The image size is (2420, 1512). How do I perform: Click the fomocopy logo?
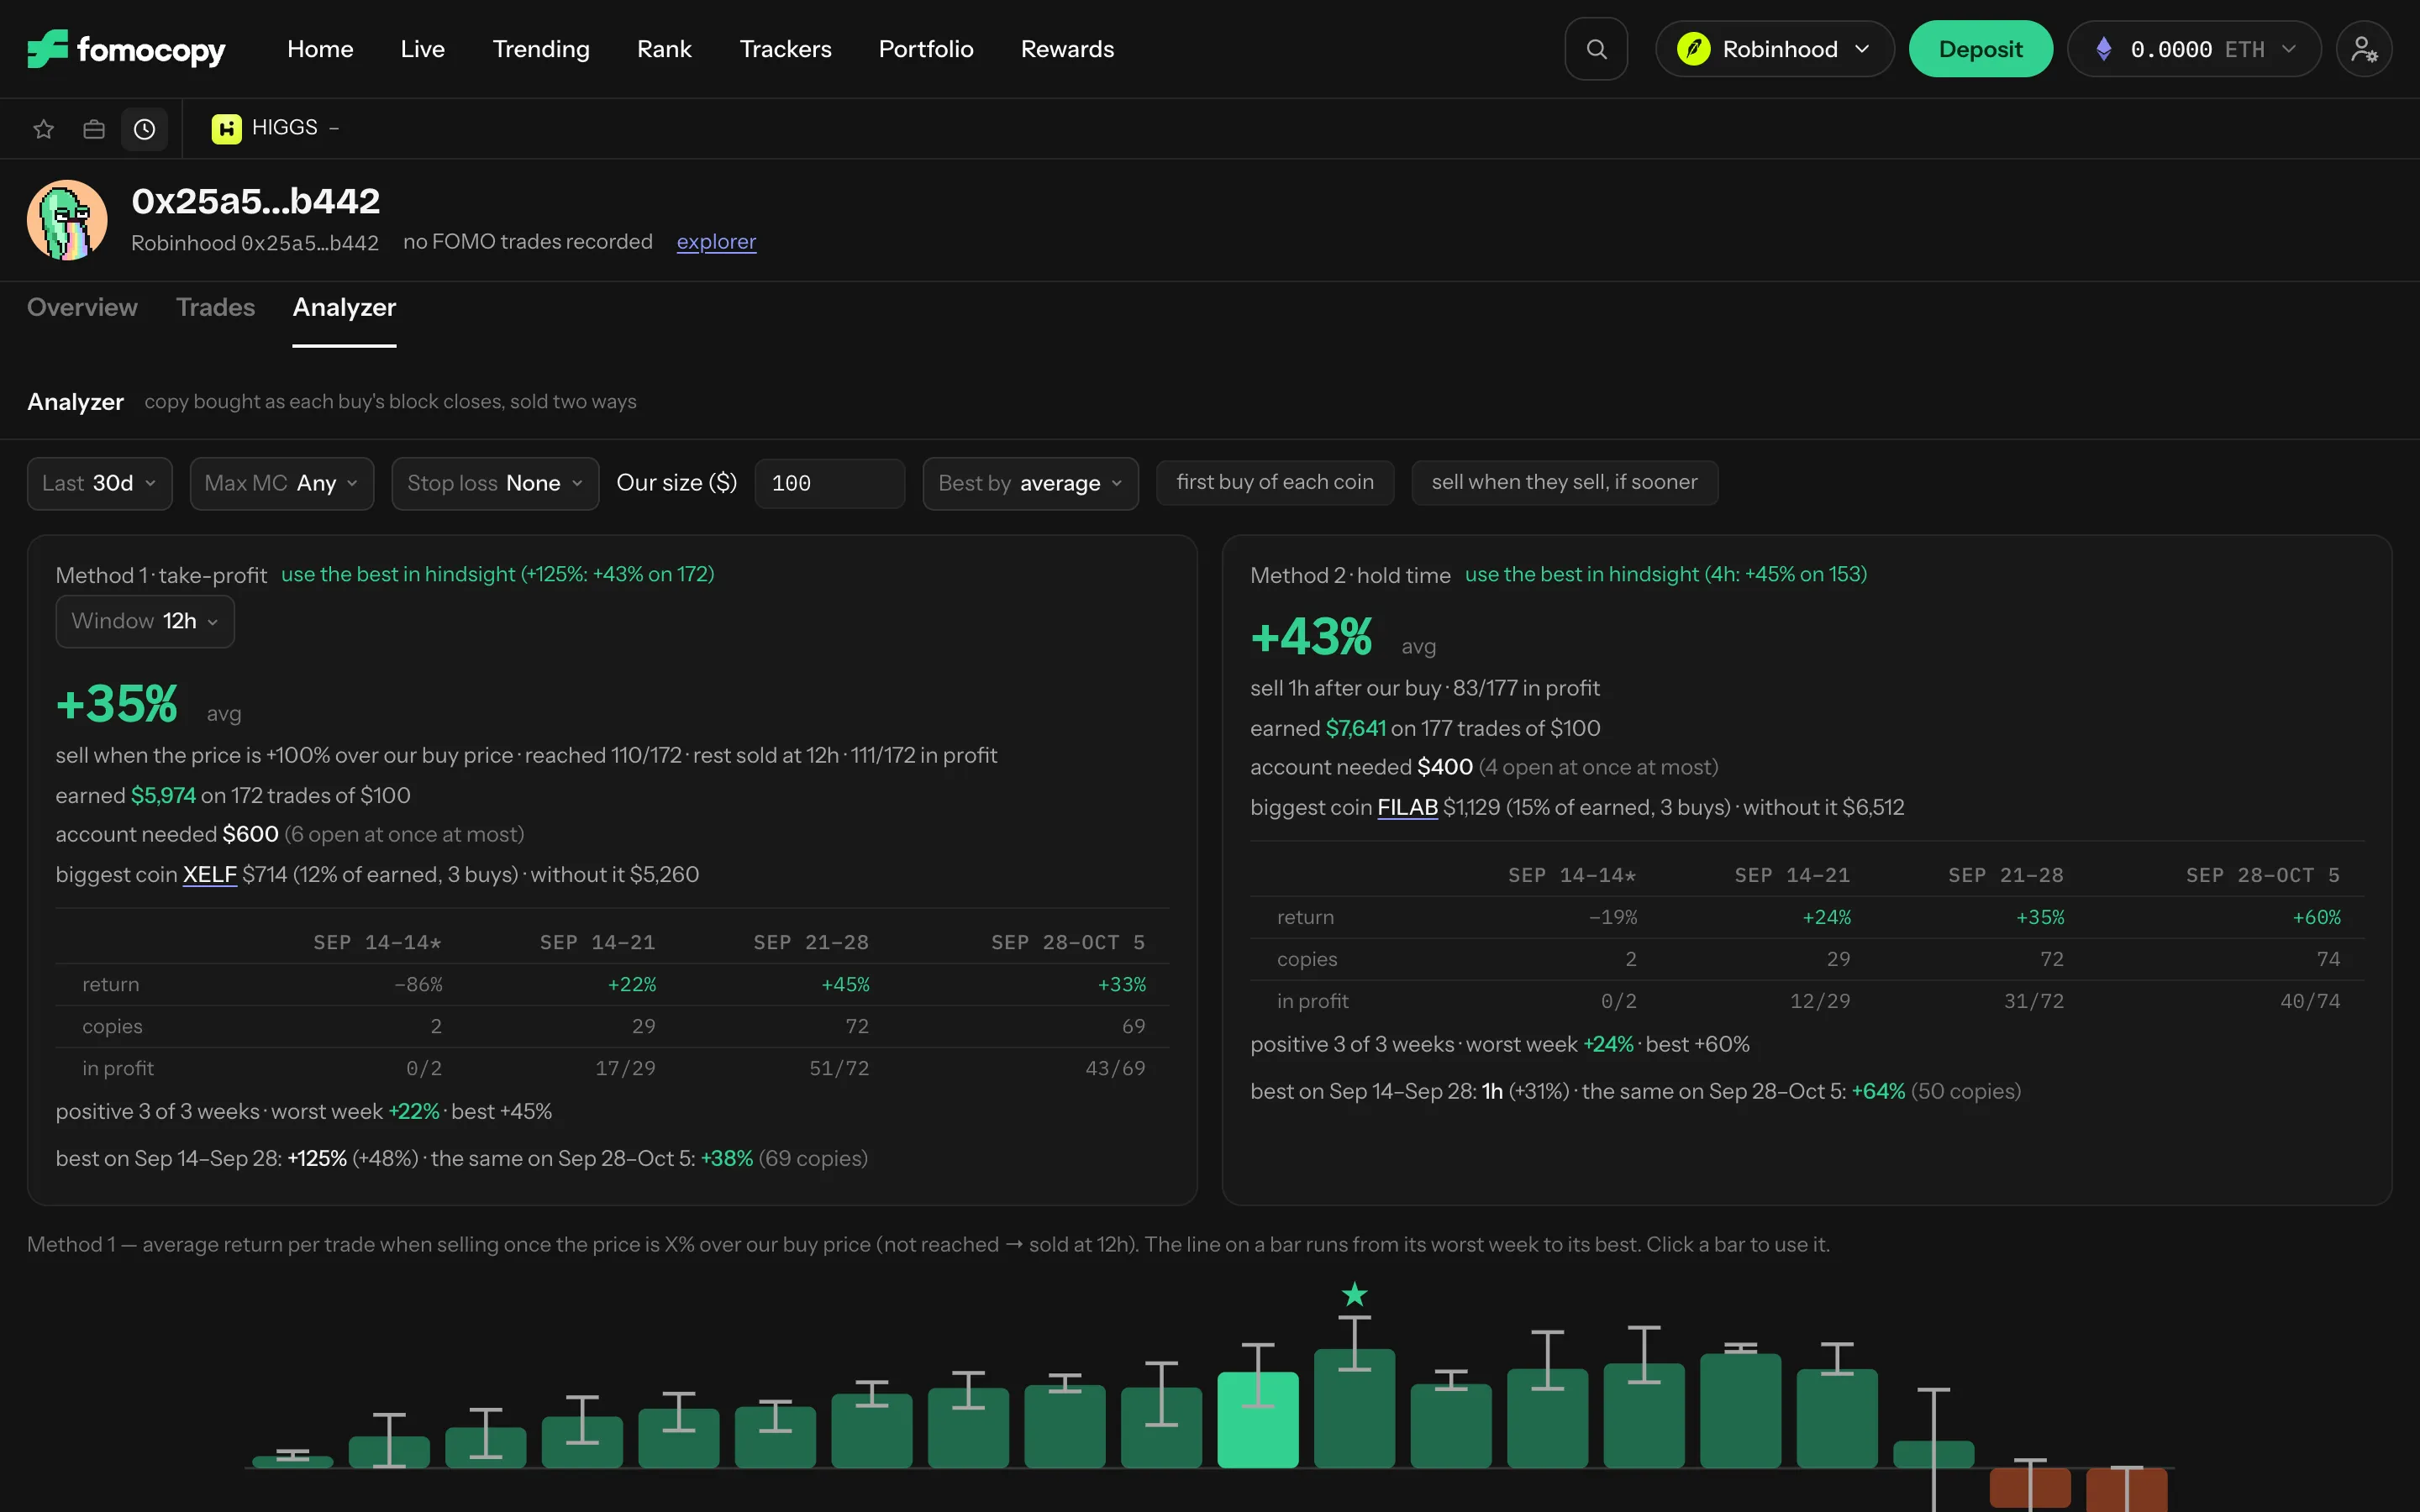tap(126, 49)
